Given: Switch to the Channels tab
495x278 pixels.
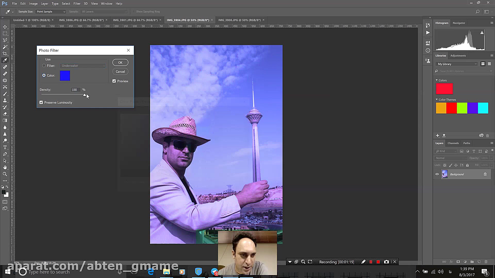Looking at the screenshot, I should (453, 143).
